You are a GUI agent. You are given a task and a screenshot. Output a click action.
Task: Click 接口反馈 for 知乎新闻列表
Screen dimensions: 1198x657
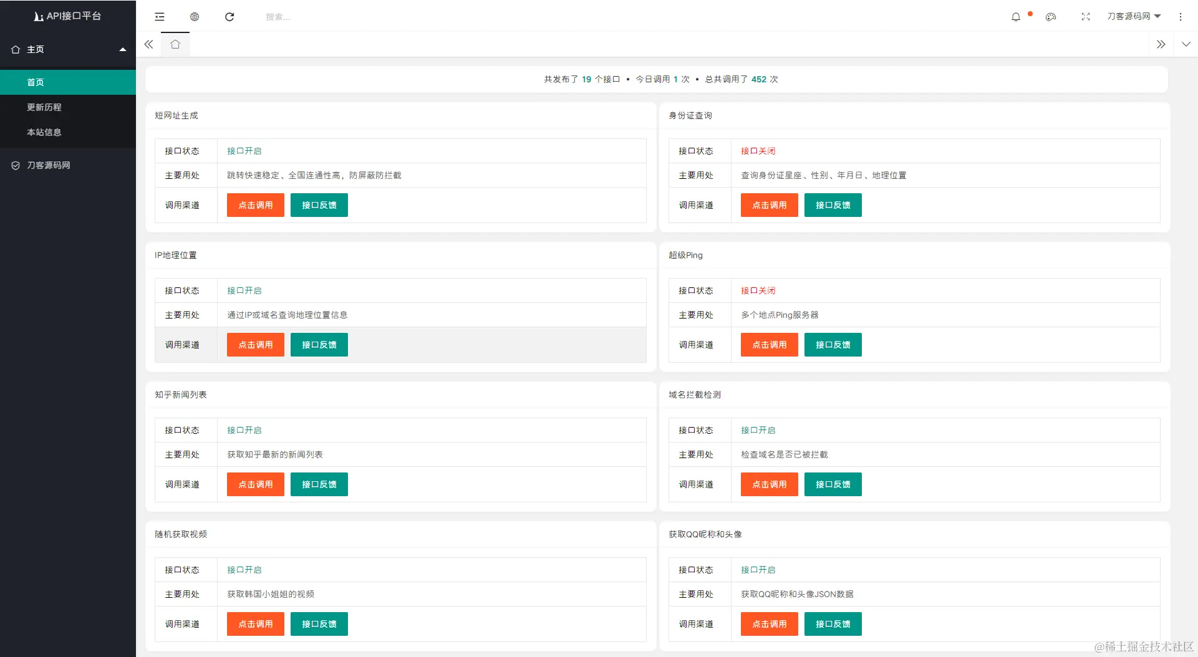coord(319,484)
